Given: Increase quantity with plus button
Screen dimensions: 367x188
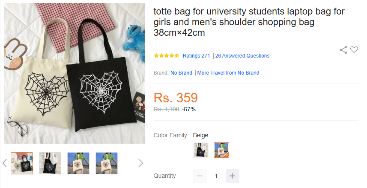Looking at the screenshot, I should click(232, 176).
